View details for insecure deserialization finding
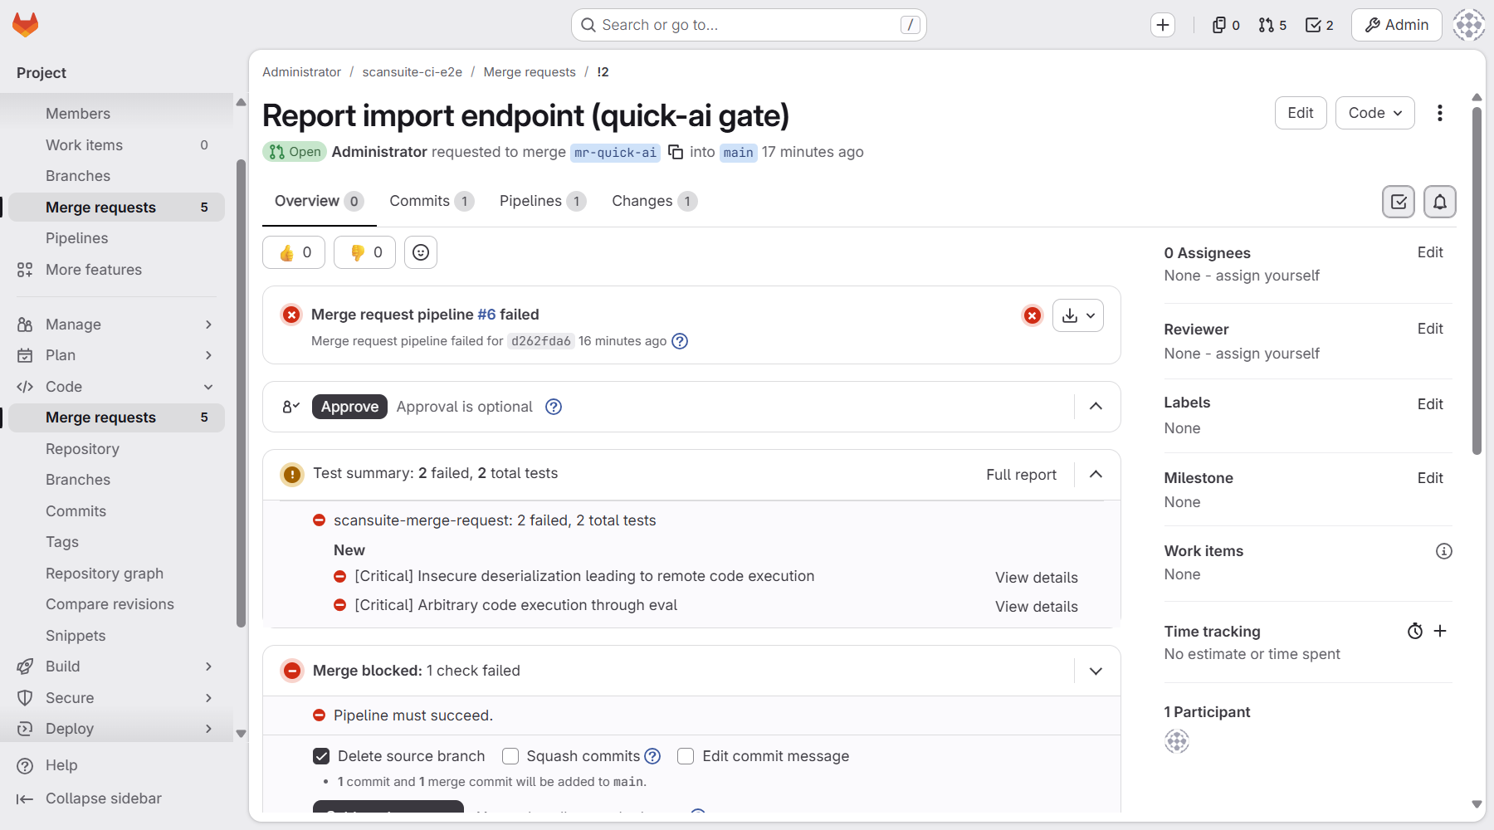 click(x=1037, y=578)
